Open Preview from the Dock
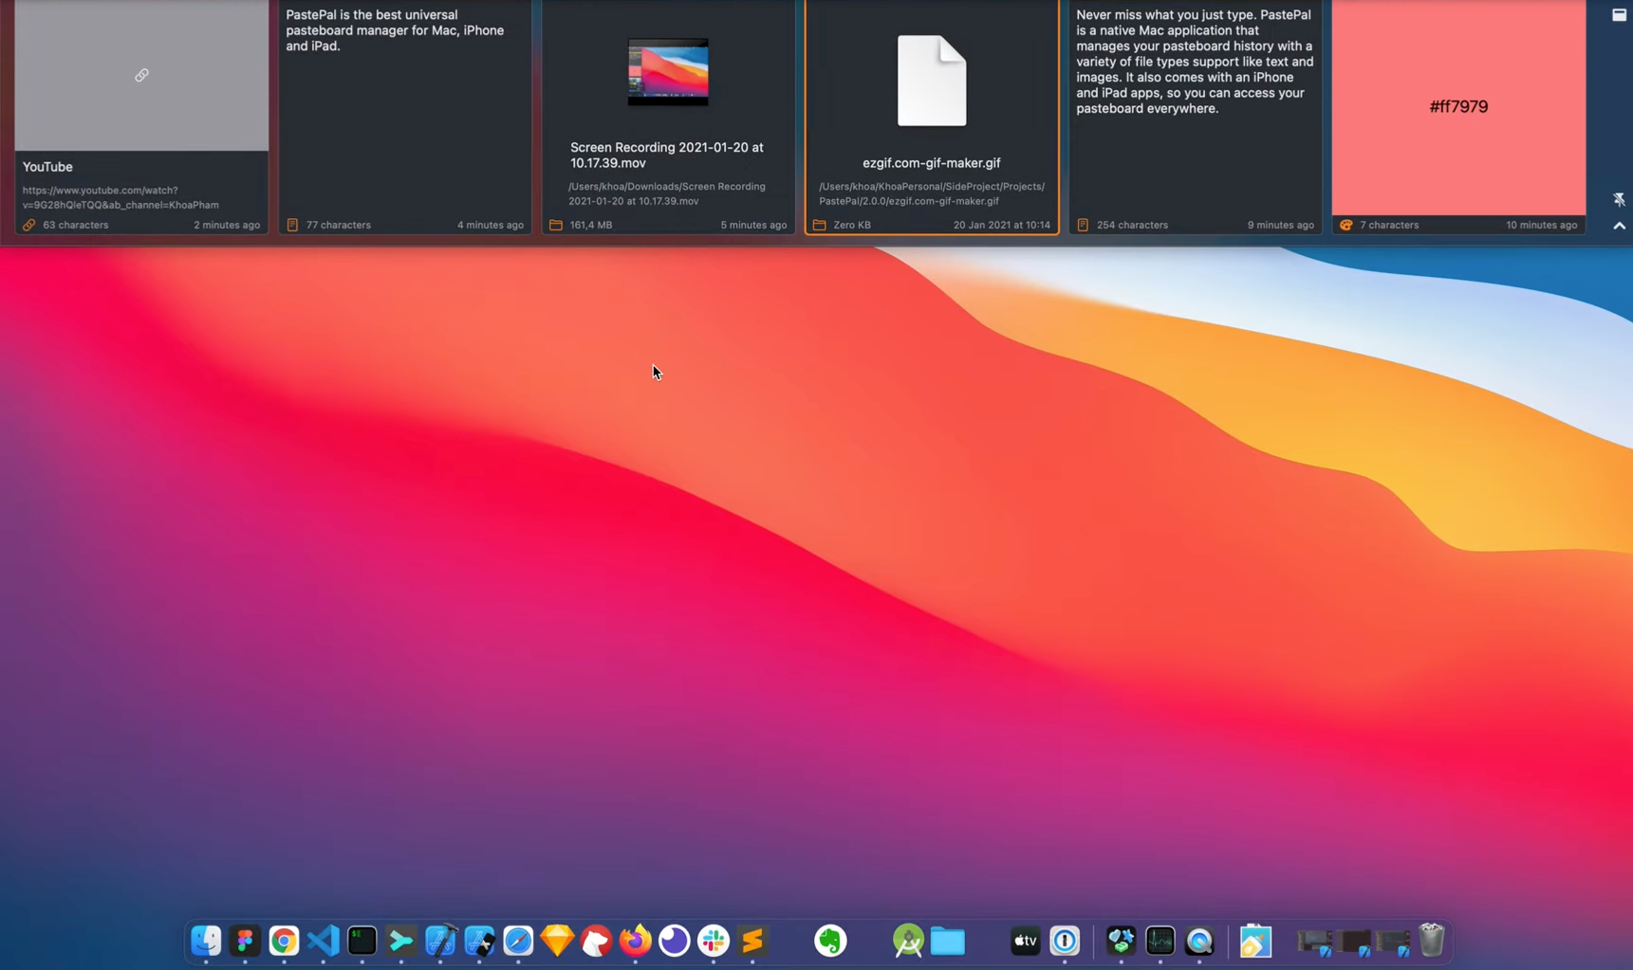 [1255, 941]
